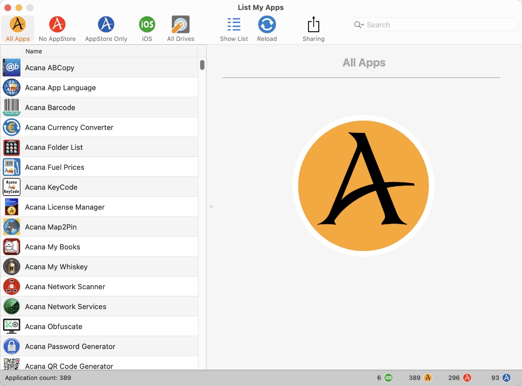The height and width of the screenshot is (386, 522).
Task: Click the Acana Fuel Prices pump icon
Action: [x=12, y=167]
